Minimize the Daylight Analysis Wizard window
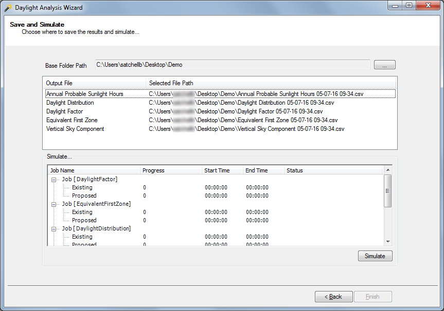Screen dimensions: 444x311 (x=395, y=6)
